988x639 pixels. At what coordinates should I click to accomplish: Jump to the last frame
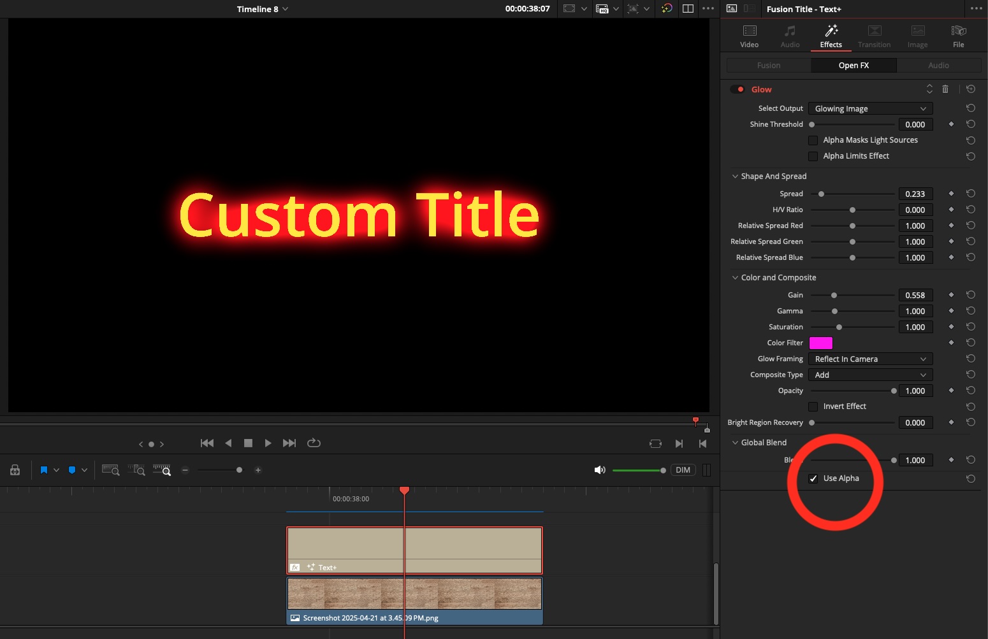289,443
